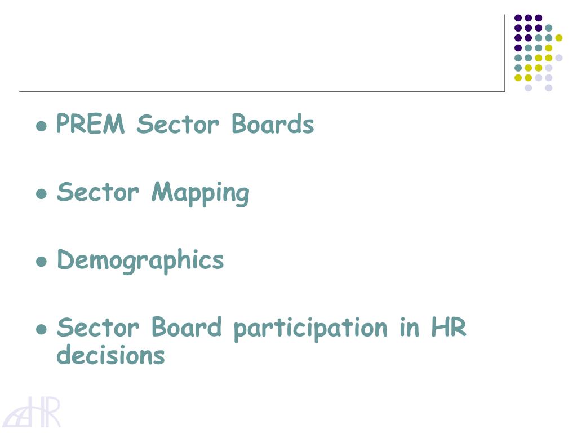
Task: Click the lavender dot at the grid's bottom right
Action: (549, 88)
